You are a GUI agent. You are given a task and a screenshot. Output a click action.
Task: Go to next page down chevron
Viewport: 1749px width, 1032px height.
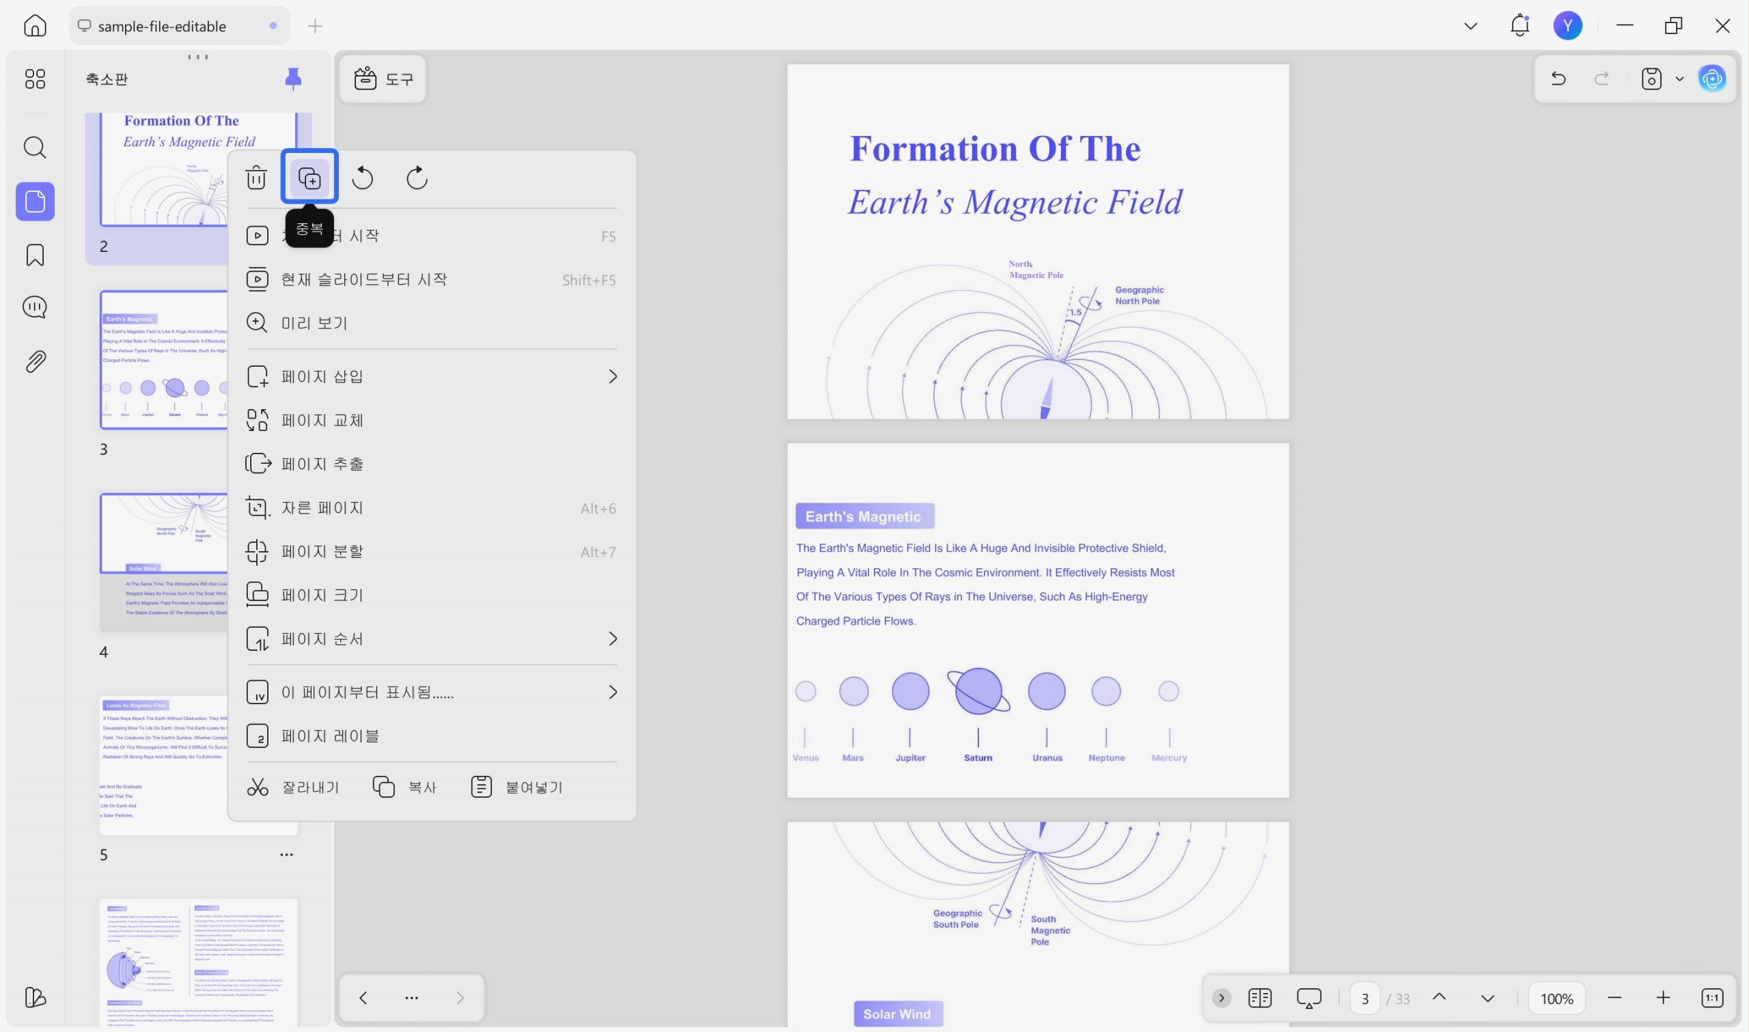point(1487,999)
